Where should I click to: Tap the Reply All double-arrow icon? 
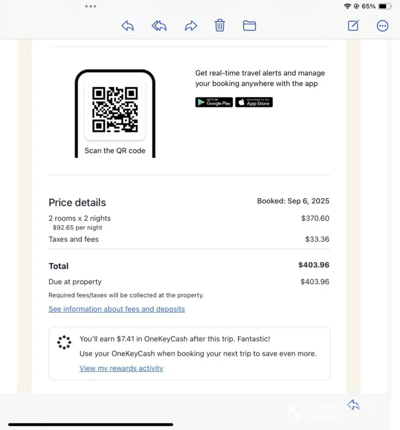(159, 26)
